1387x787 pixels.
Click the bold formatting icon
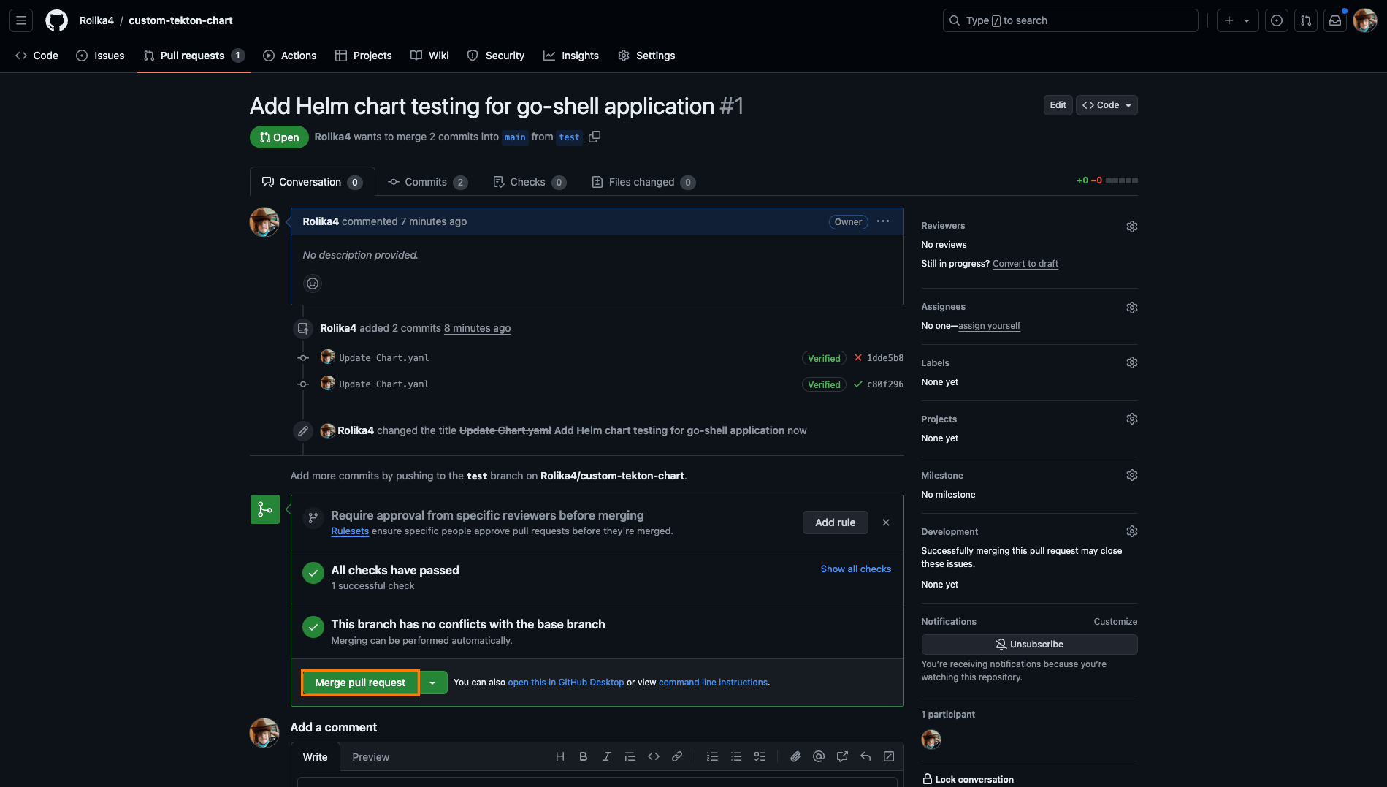(x=583, y=757)
